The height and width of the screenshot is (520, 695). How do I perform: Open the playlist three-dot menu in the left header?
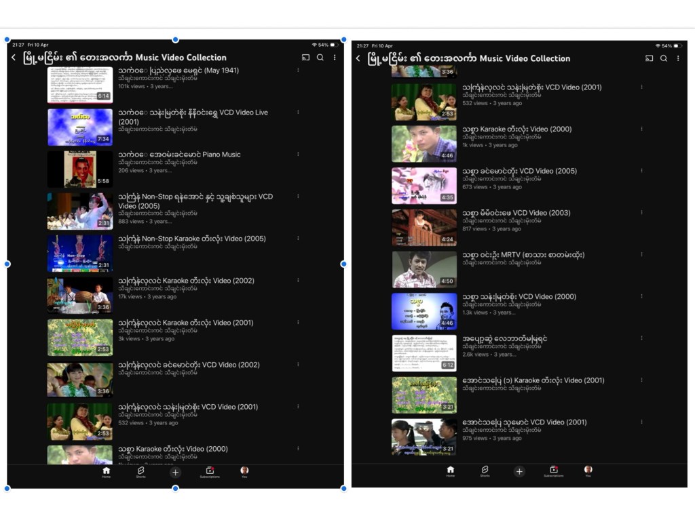click(335, 58)
